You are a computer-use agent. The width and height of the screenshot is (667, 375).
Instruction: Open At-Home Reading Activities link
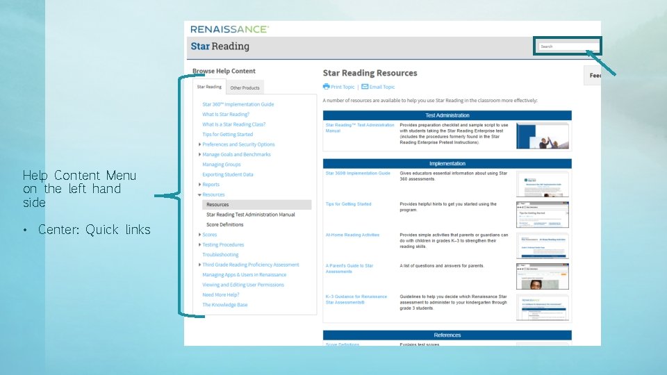point(352,235)
